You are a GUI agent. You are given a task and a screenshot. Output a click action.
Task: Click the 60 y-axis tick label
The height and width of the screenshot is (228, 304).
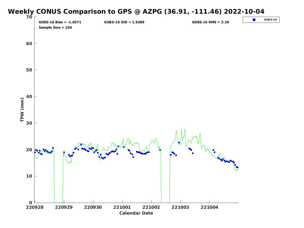[29, 44]
